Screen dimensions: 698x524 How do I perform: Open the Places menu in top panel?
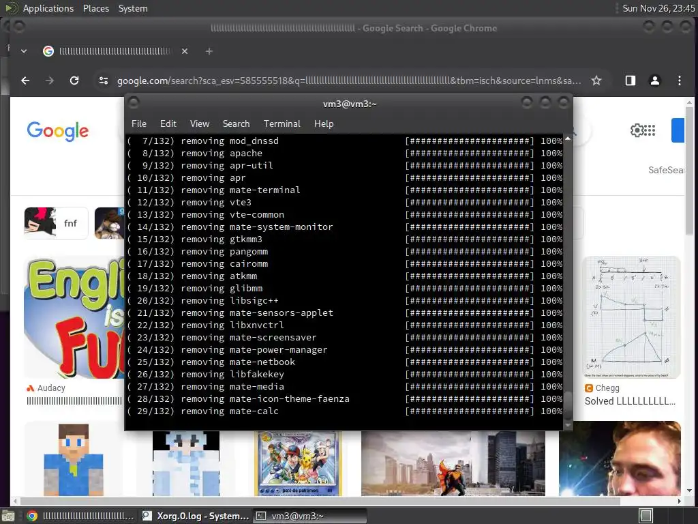pyautogui.click(x=95, y=8)
